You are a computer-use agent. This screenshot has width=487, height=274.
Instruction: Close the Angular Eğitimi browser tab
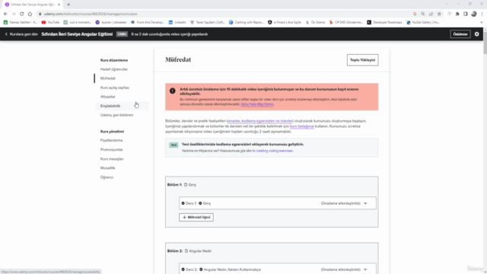click(59, 5)
